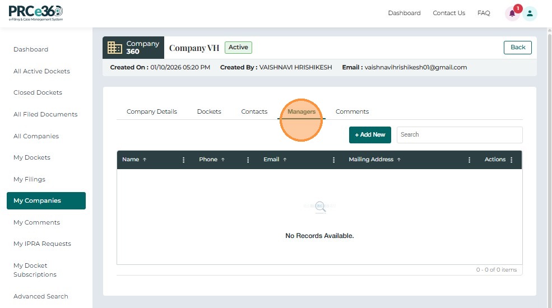Open the notifications bell icon
Screen dimensions: 552x308
512,13
